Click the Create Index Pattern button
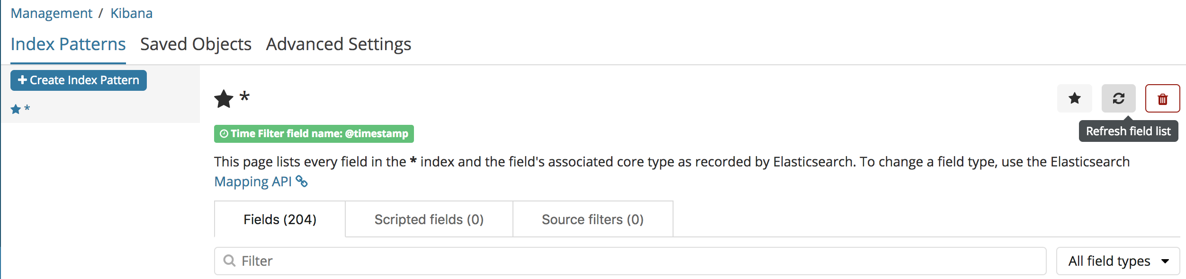Viewport: 1186px width, 279px height. coord(79,80)
